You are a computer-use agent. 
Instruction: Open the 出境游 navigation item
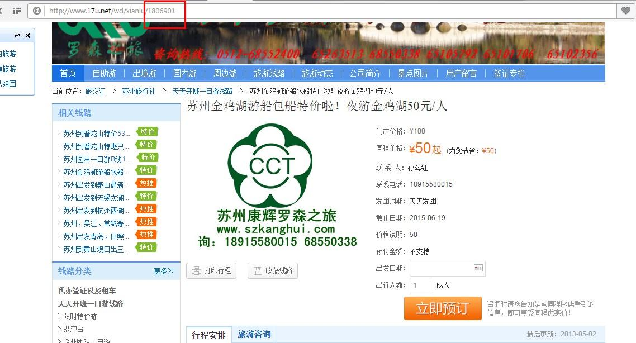[144, 73]
